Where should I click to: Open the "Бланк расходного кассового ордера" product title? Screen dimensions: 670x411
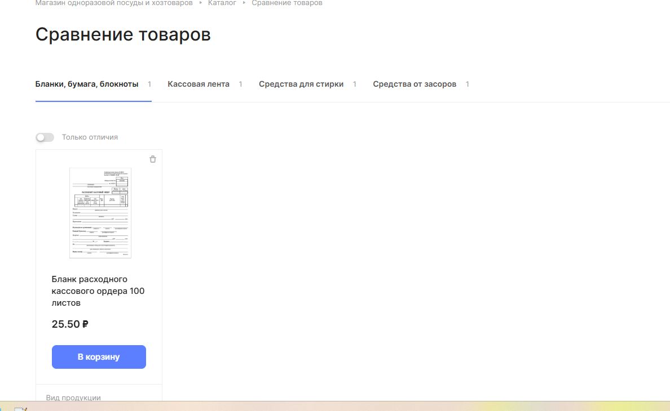coord(98,291)
